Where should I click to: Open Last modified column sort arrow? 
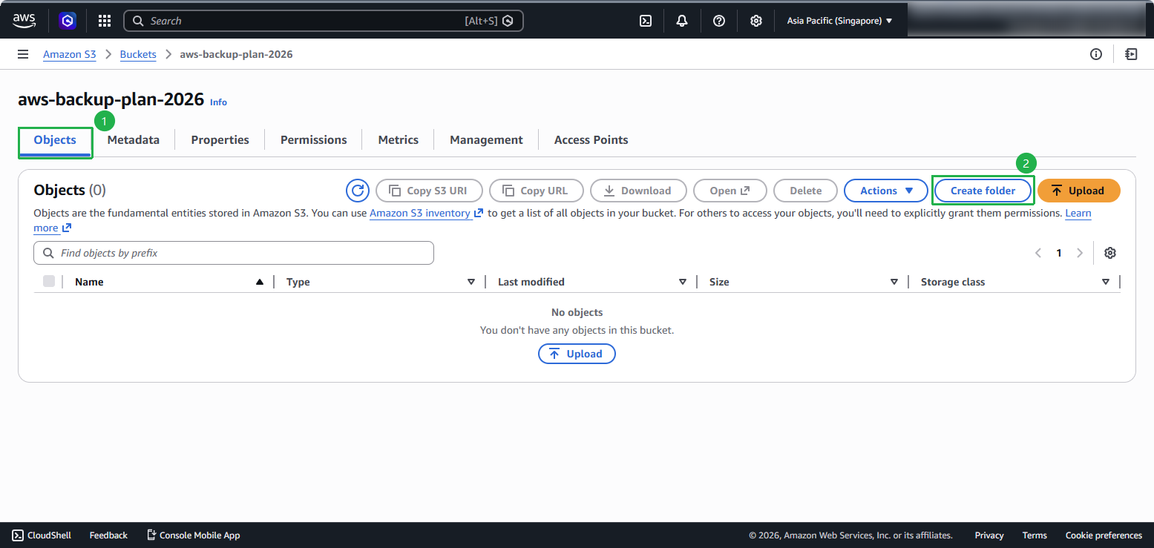(x=683, y=282)
